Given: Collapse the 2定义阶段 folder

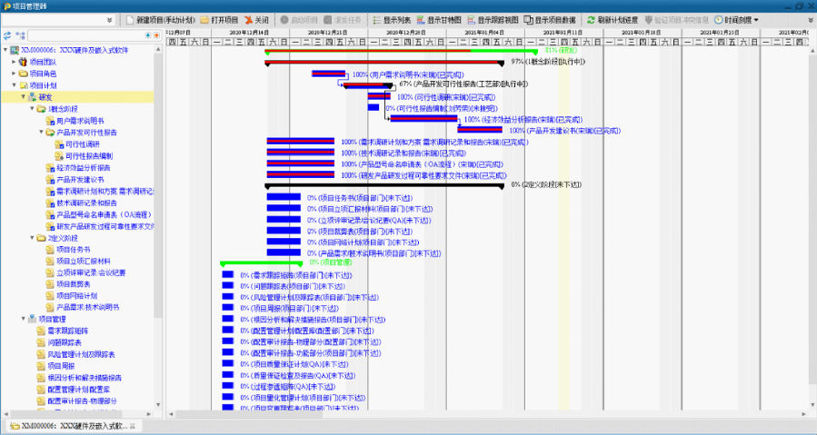Looking at the screenshot, I should point(32,238).
